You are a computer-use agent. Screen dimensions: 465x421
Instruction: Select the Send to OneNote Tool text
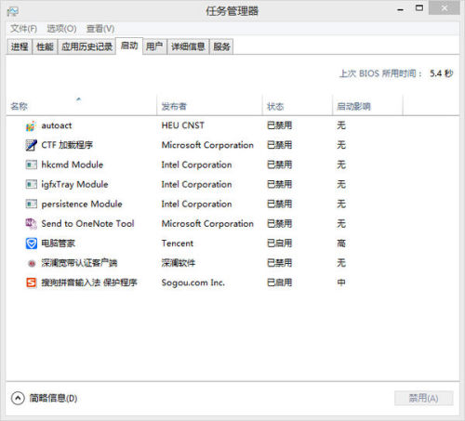coord(87,224)
